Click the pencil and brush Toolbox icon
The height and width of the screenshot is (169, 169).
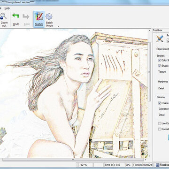click(x=160, y=38)
